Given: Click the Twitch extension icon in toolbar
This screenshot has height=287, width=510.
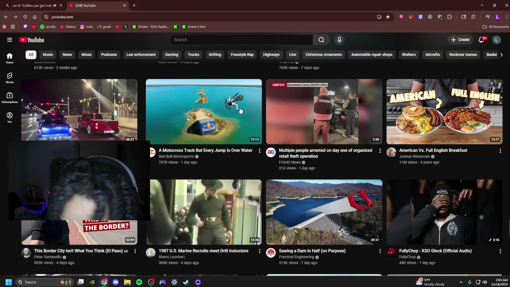Looking at the screenshot, I should (x=420, y=17).
